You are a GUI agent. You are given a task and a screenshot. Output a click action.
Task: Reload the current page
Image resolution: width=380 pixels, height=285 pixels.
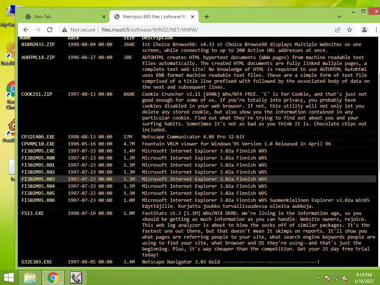click(x=50, y=30)
